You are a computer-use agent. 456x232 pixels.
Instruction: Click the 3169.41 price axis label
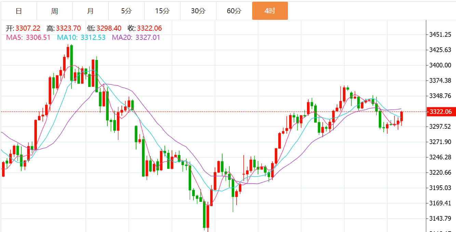click(x=441, y=203)
